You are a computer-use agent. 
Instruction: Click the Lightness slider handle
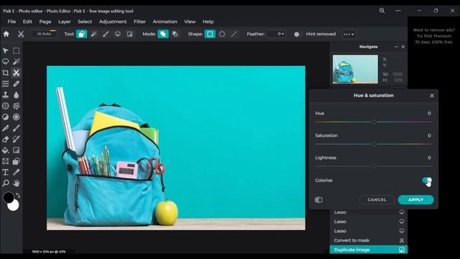pos(374,166)
